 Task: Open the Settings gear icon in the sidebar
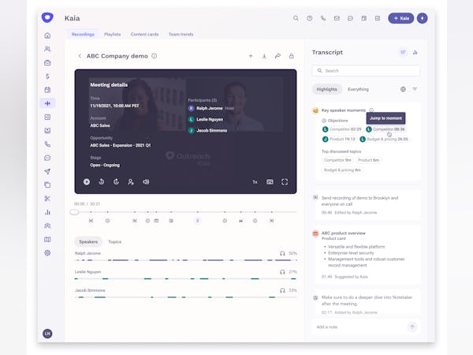[x=47, y=253]
